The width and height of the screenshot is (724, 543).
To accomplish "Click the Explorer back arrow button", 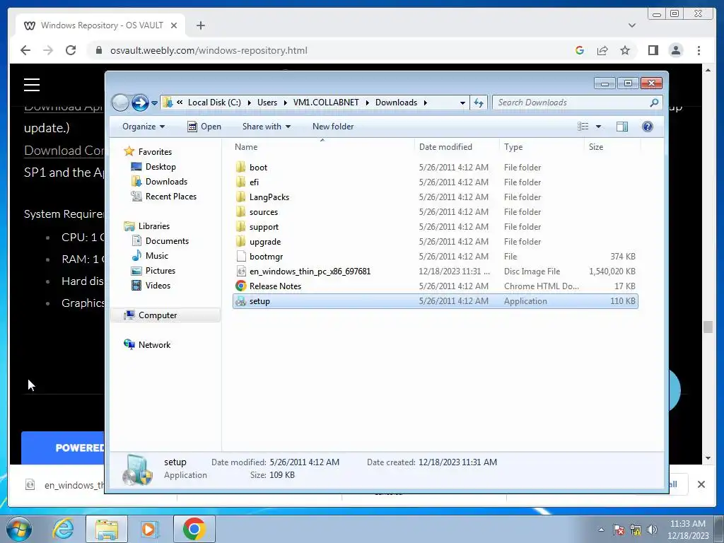I will pyautogui.click(x=120, y=103).
